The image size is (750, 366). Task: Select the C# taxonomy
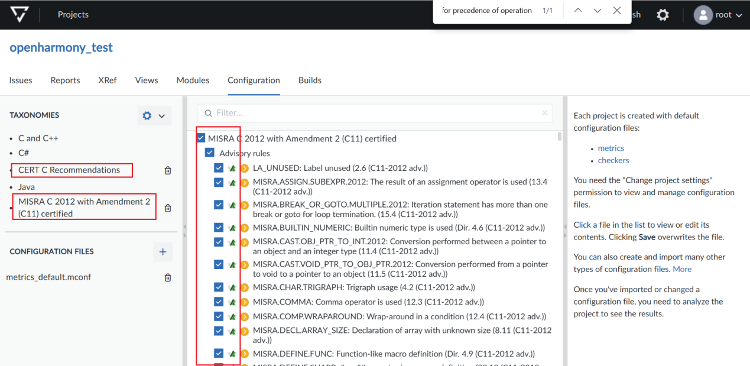point(24,153)
